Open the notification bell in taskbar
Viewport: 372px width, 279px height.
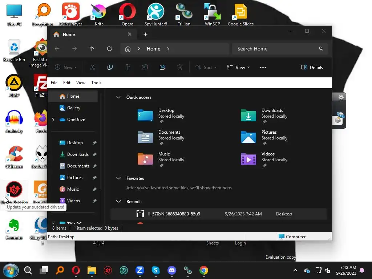[362, 270]
